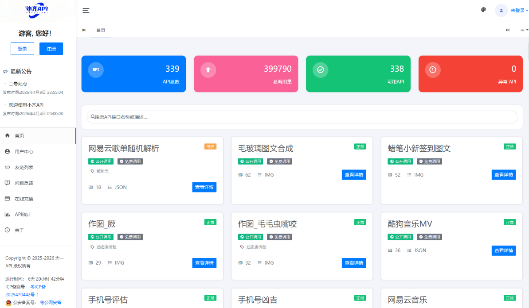Click the user avatar icon

click(502, 11)
